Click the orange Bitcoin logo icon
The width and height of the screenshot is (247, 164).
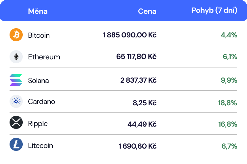(x=16, y=35)
